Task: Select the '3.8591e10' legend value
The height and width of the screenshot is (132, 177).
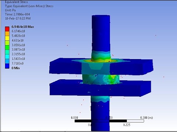Action: point(18,45)
